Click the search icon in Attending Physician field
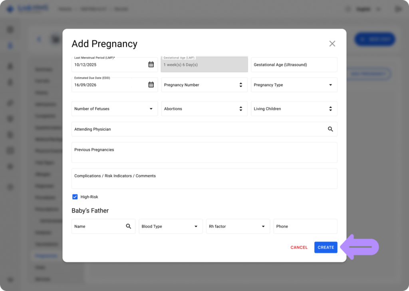The image size is (409, 291). coord(330,129)
